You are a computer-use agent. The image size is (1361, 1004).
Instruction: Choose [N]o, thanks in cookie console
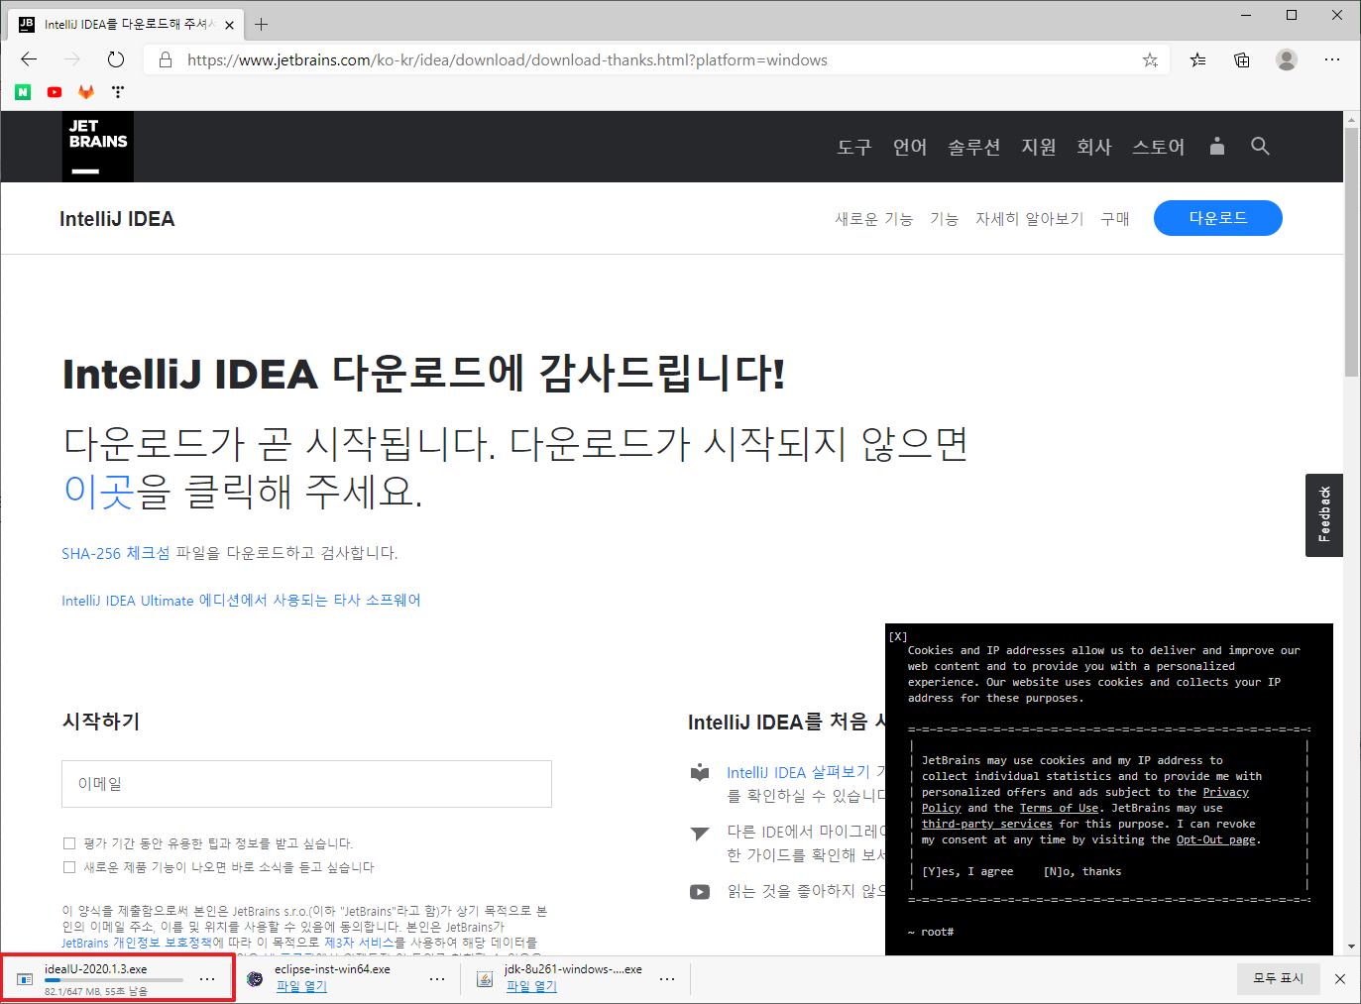pos(1082,872)
